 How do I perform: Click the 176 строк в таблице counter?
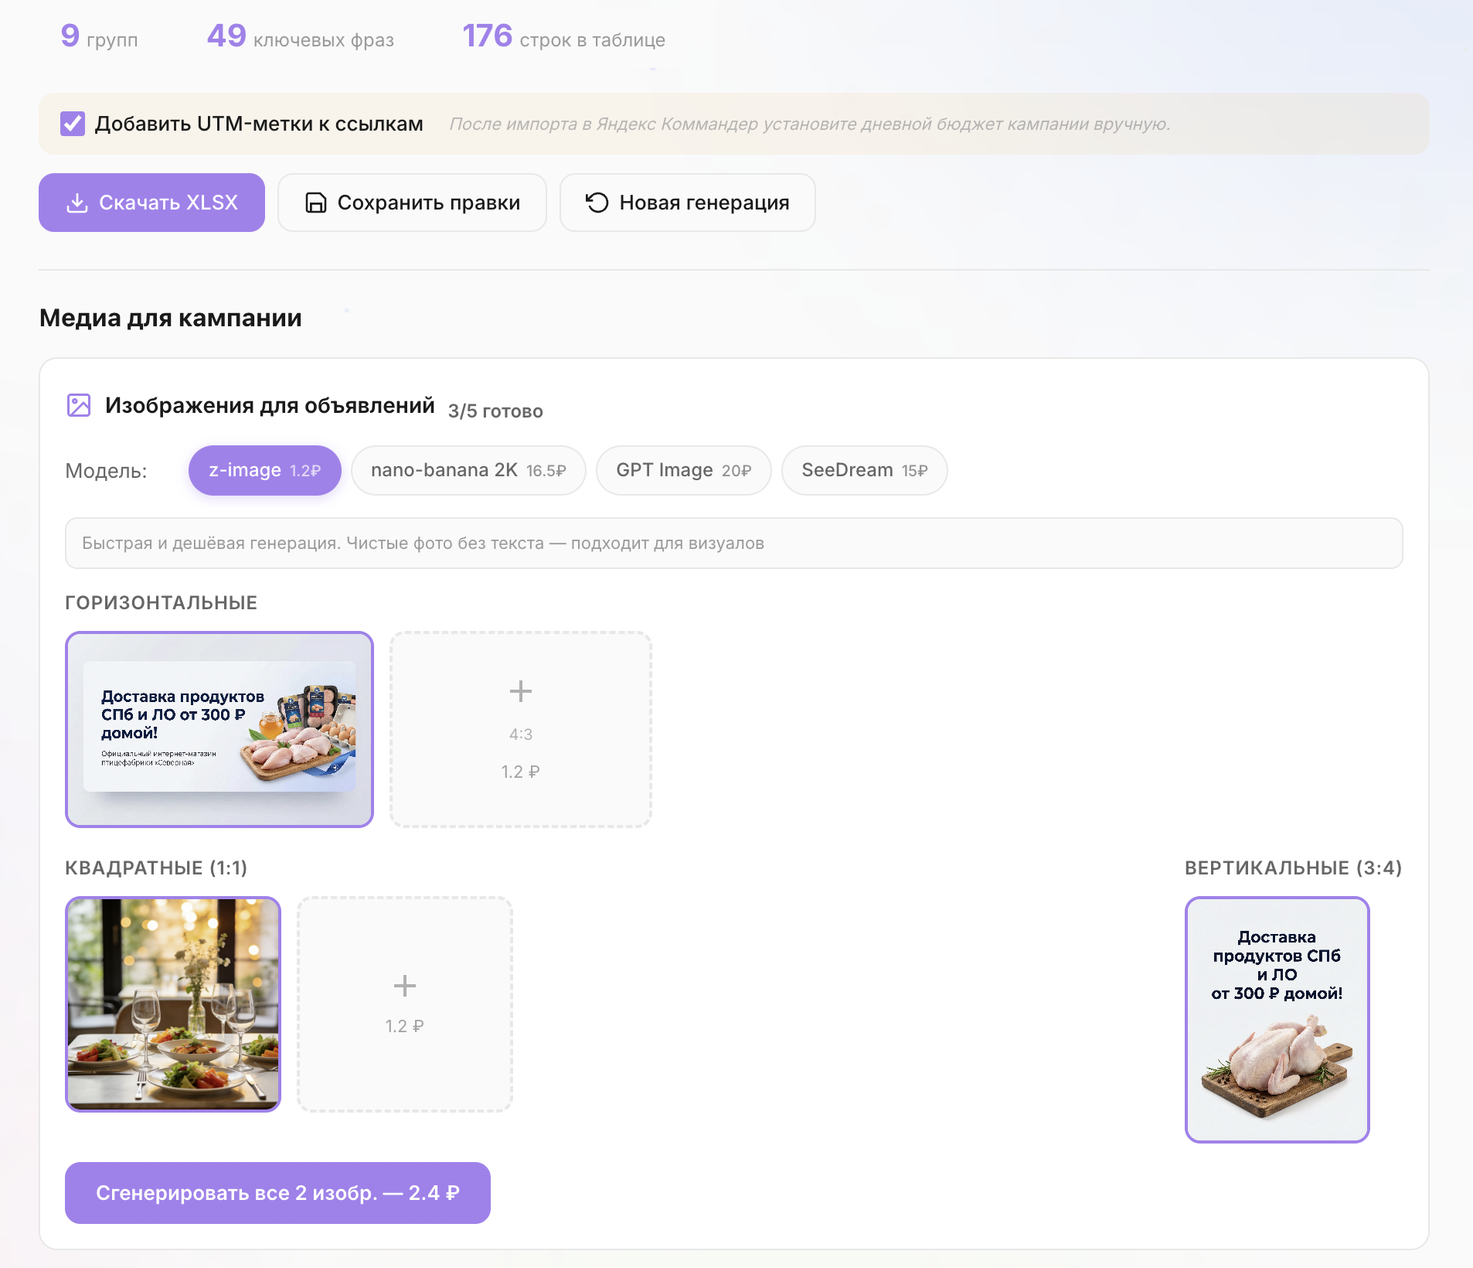(x=563, y=36)
